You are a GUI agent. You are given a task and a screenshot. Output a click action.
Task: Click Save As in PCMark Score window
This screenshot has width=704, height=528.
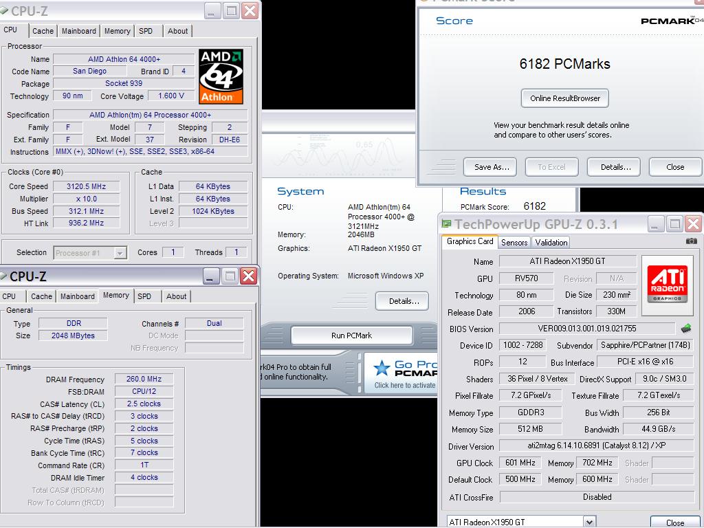pyautogui.click(x=489, y=167)
